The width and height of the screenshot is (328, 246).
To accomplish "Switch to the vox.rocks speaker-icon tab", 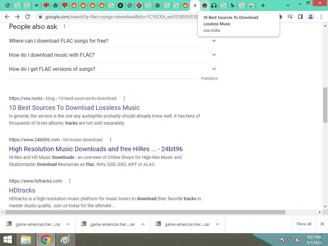I will coord(205,6).
